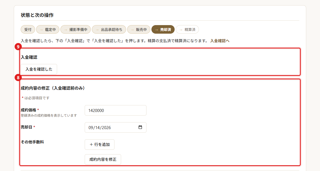This screenshot has height=171, width=320.
Task: Select the 出品承認待ち status step
Action: [x=109, y=30]
